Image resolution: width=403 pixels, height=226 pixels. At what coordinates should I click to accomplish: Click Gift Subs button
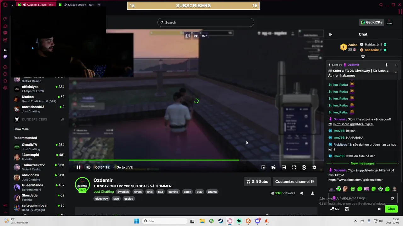257,181
